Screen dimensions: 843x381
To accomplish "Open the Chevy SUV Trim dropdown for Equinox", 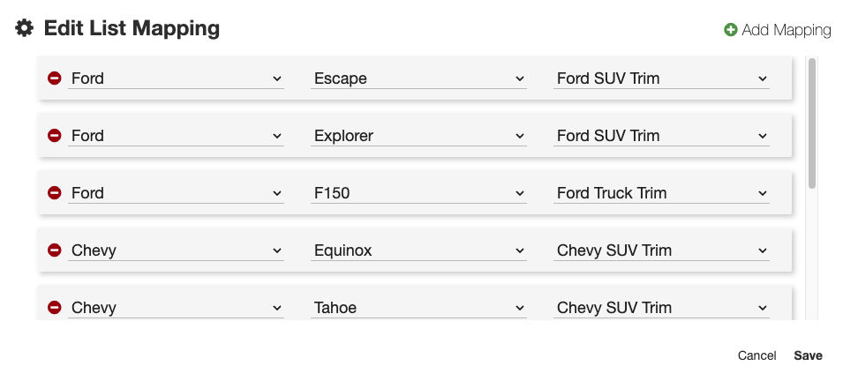I will coord(662,250).
